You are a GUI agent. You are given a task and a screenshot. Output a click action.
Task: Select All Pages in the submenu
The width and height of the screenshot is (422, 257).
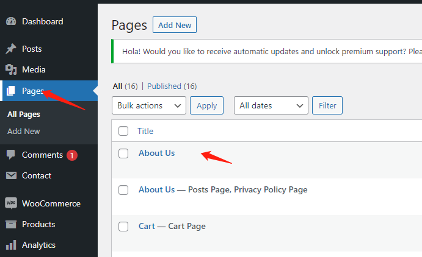click(x=24, y=114)
